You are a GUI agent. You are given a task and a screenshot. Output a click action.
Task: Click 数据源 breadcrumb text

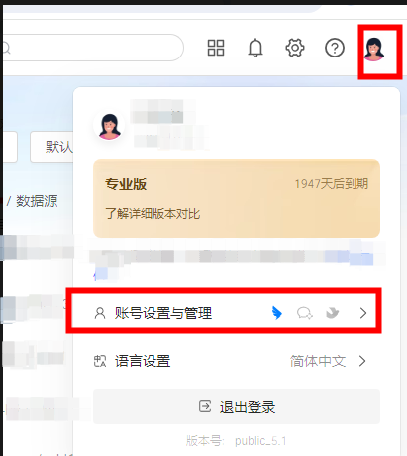pyautogui.click(x=37, y=201)
